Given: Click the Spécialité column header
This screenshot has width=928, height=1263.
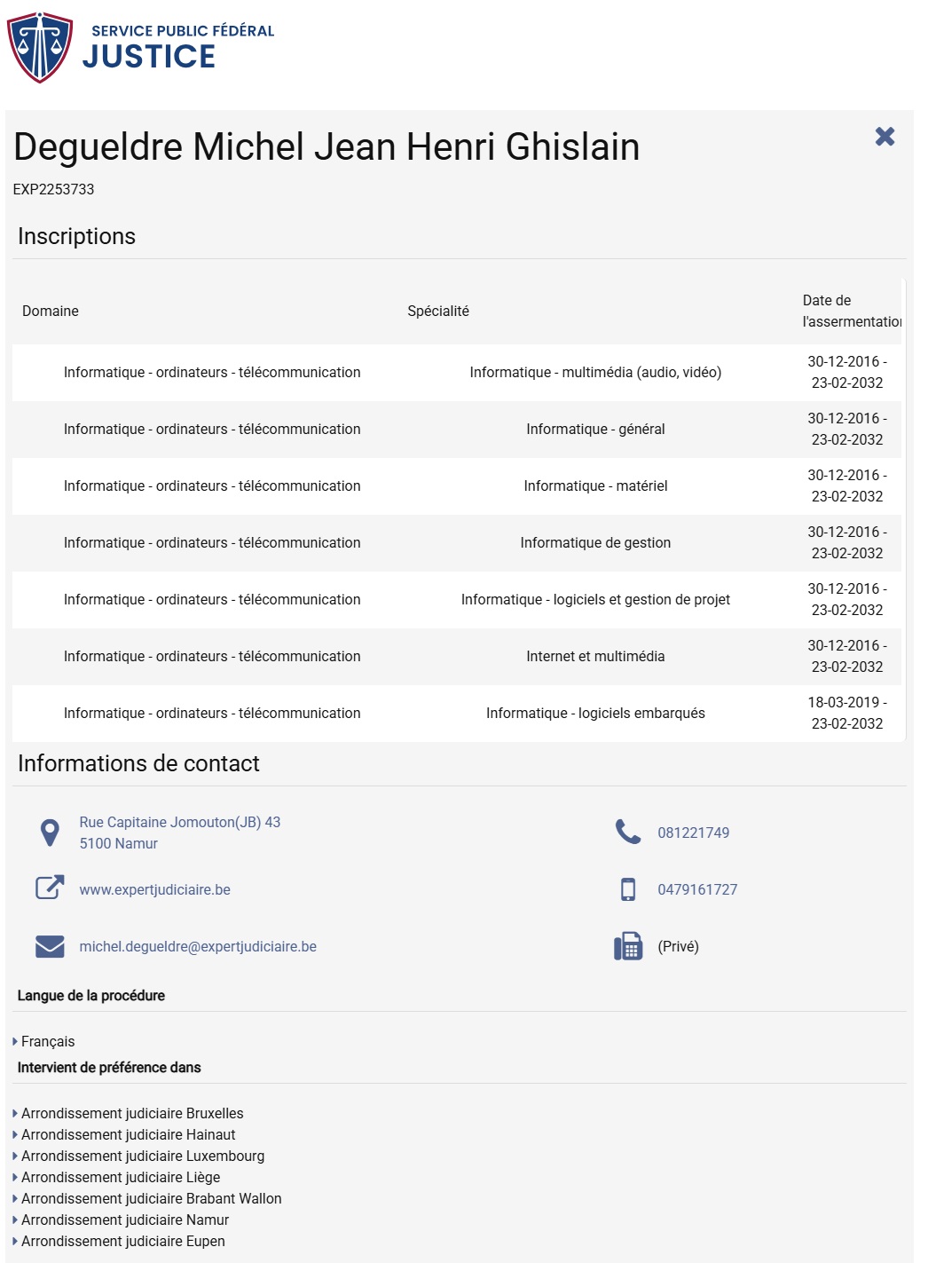Looking at the screenshot, I should (x=438, y=311).
